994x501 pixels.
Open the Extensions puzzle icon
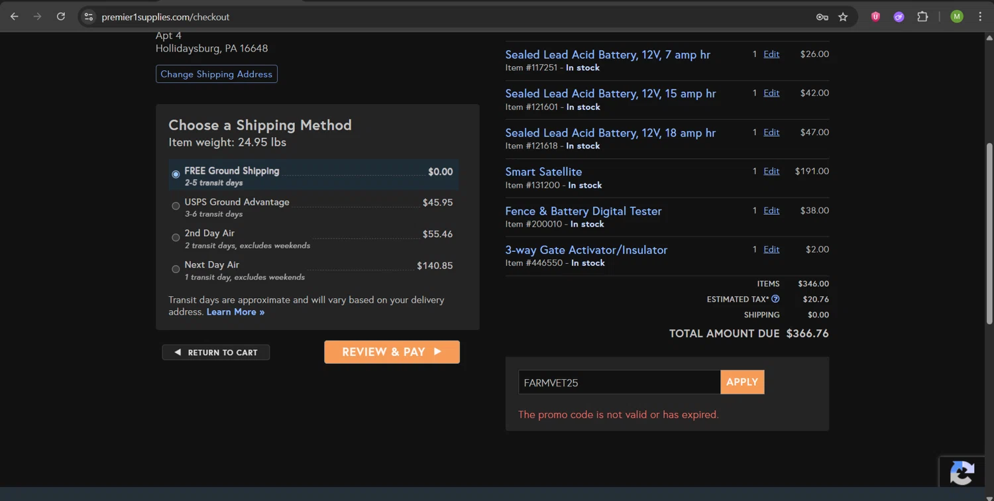[x=922, y=17]
